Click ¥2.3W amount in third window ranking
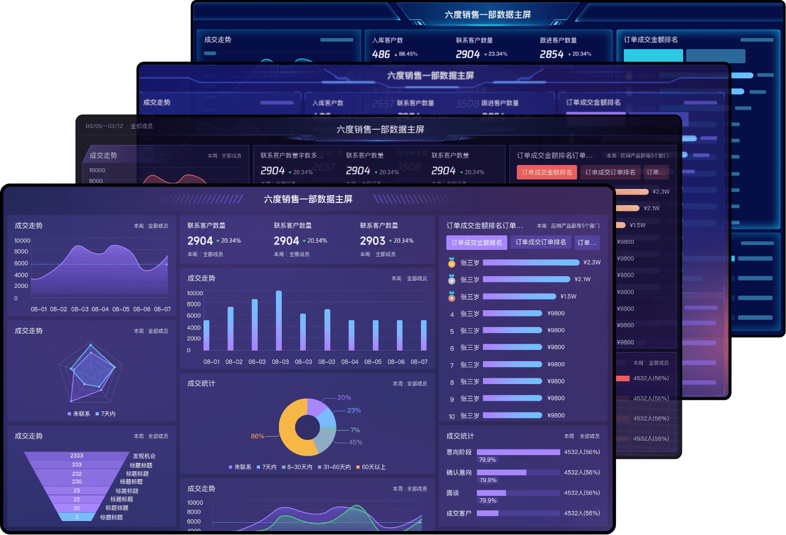The width and height of the screenshot is (786, 535). click(661, 192)
